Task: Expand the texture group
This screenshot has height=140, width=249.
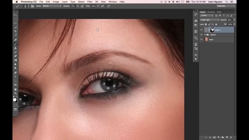Action: [205, 35]
